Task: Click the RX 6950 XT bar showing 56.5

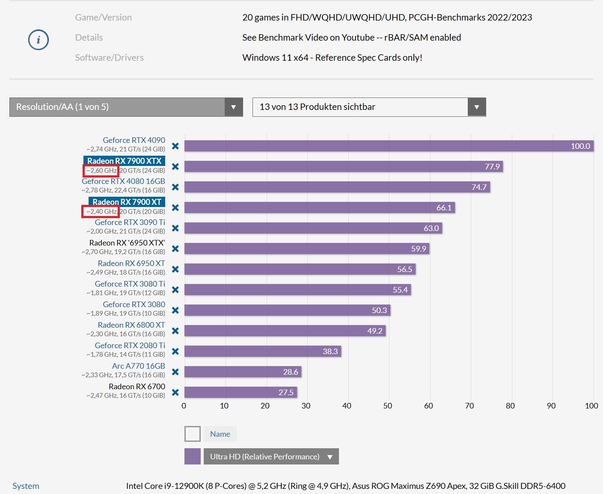Action: coord(300,269)
